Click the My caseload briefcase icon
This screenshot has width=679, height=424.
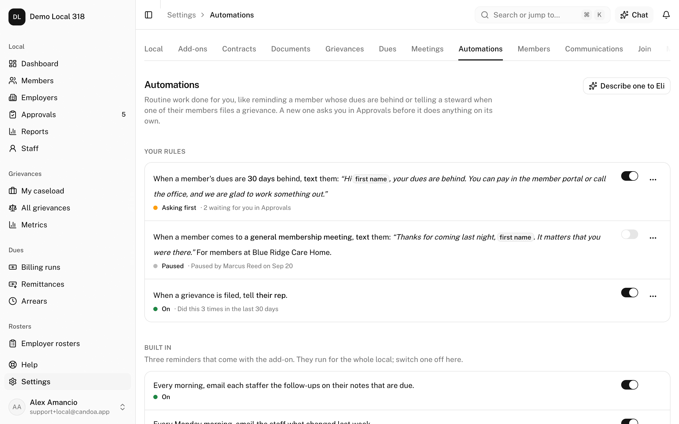tap(13, 191)
